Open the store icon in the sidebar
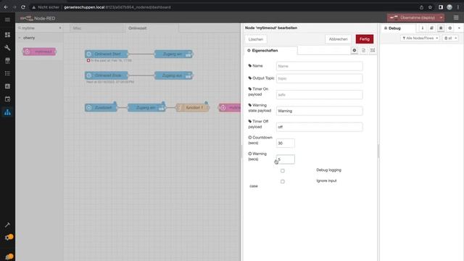464x261 pixels. coord(7,61)
